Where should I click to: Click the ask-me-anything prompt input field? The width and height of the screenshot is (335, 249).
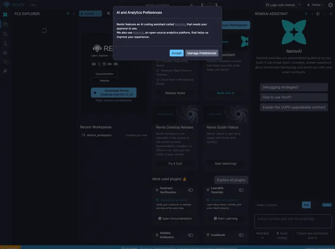(293, 219)
